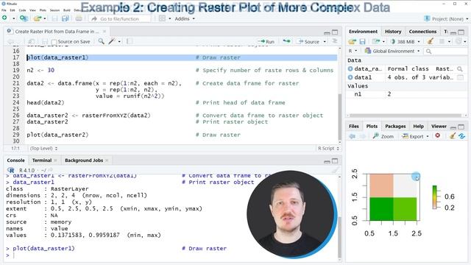Screen dimensions: 471x265
Task: Inspect data_raster1 with magnifier icon
Action: (459, 68)
